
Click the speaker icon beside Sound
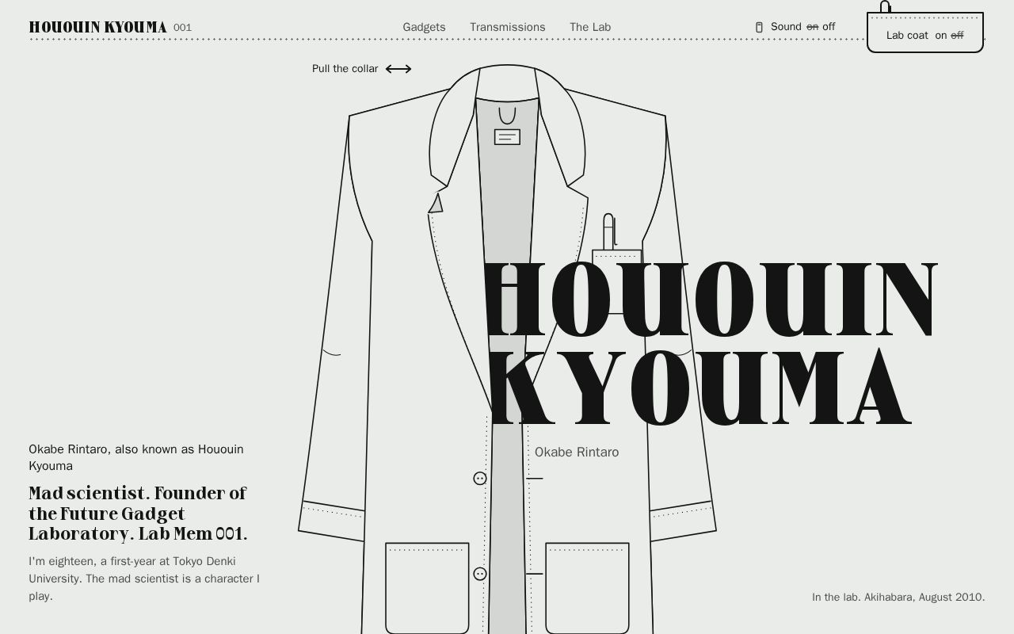759,27
